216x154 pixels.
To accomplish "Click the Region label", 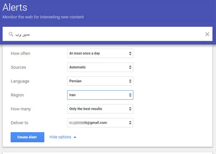I will point(17,95).
